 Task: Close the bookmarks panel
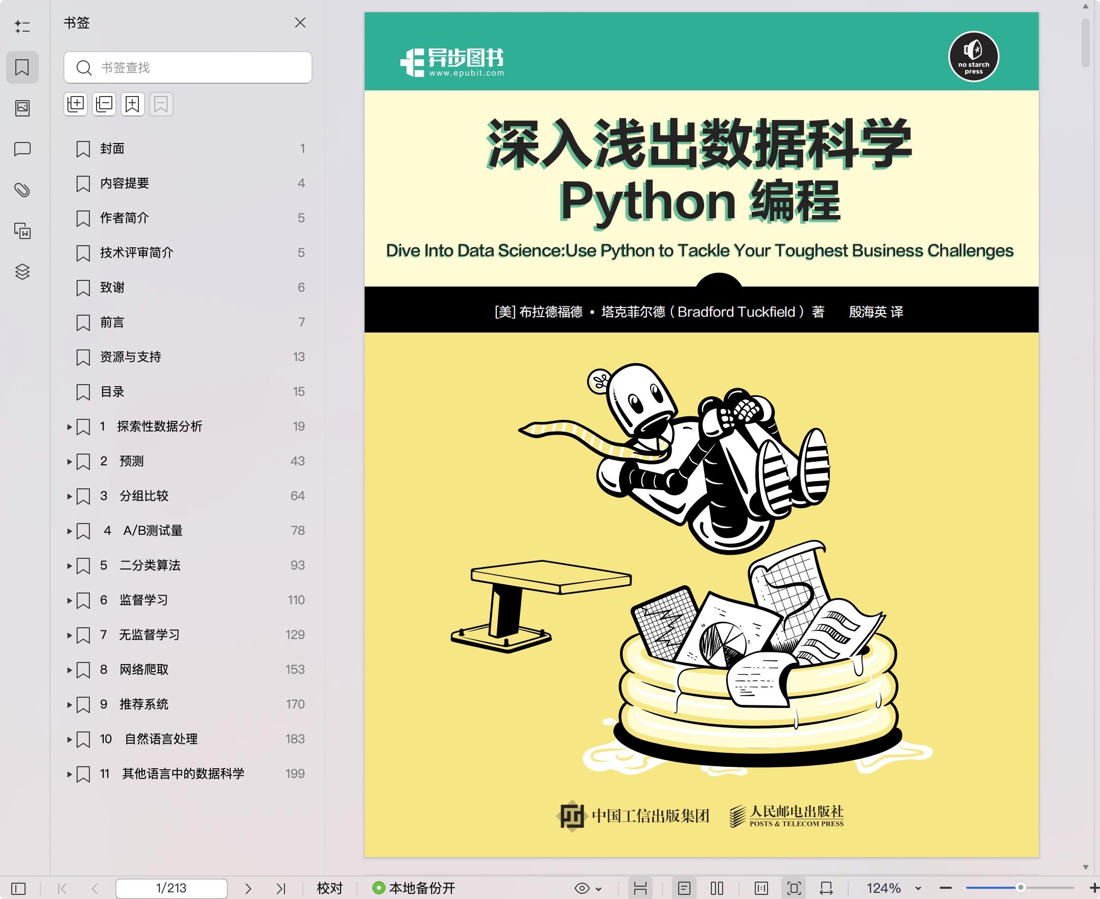(300, 23)
